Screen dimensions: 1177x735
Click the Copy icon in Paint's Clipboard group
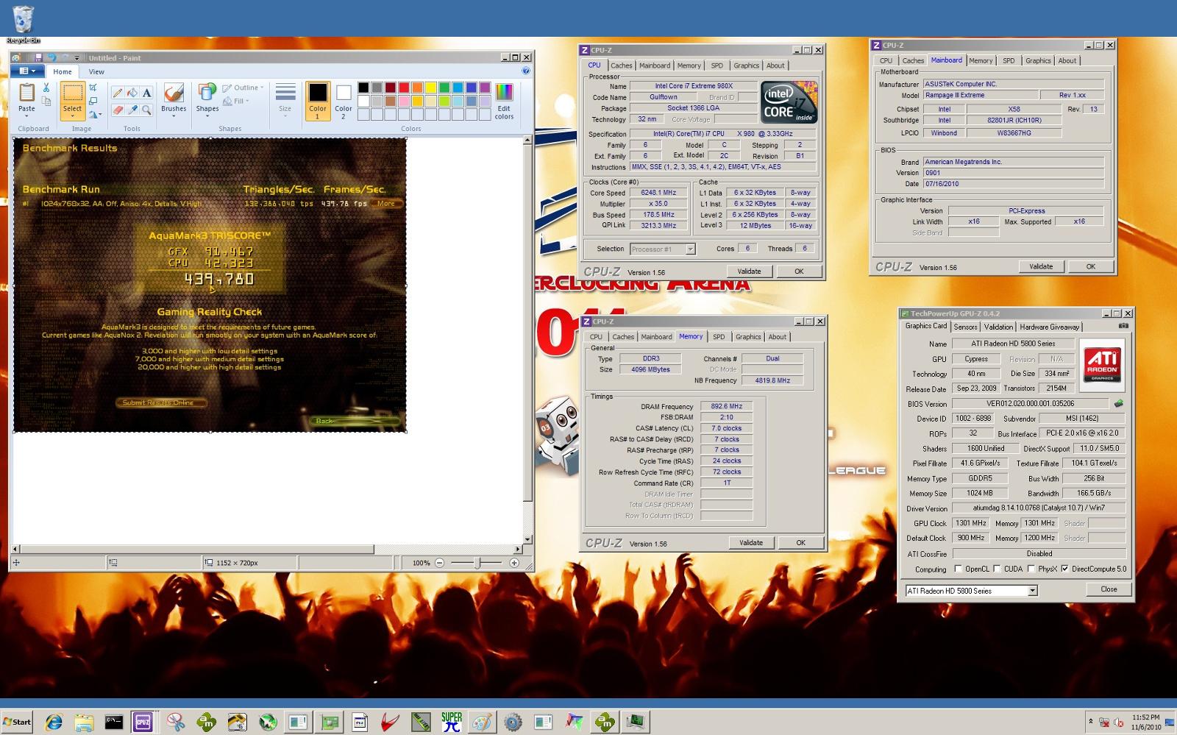[x=46, y=101]
